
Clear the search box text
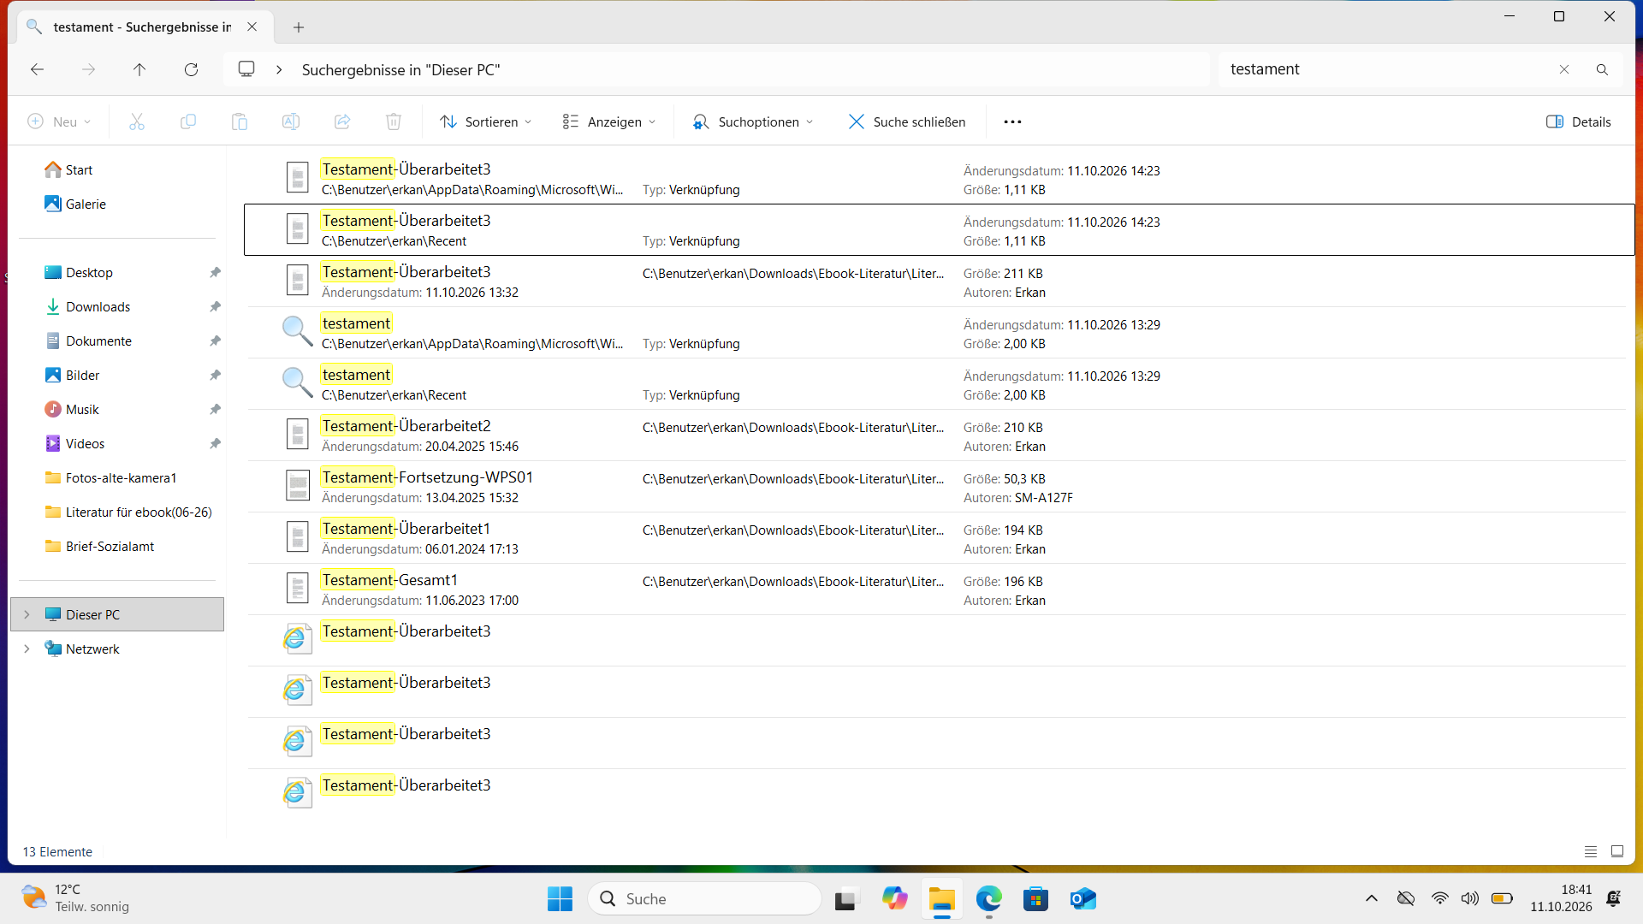pos(1564,69)
